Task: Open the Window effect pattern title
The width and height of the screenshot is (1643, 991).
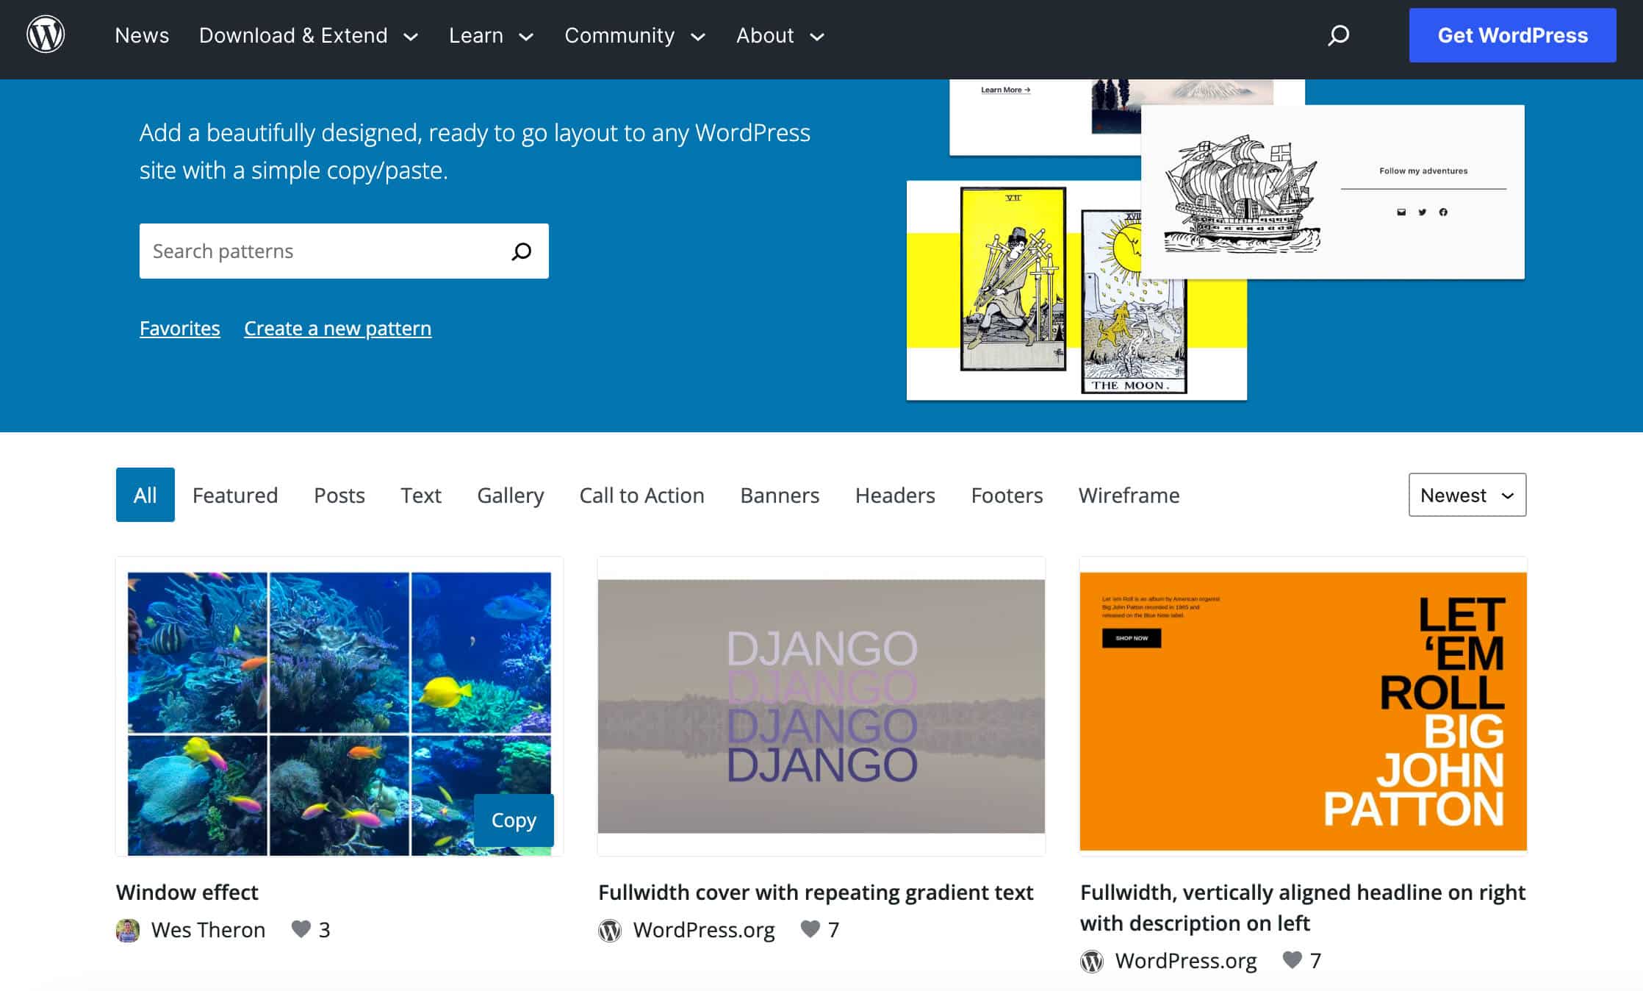Action: (x=187, y=892)
